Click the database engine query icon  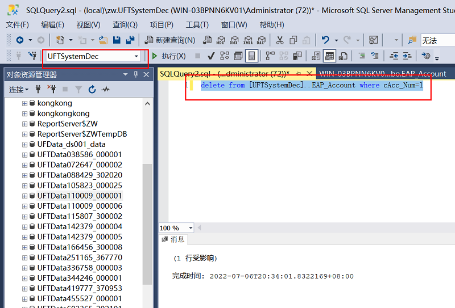[207, 40]
